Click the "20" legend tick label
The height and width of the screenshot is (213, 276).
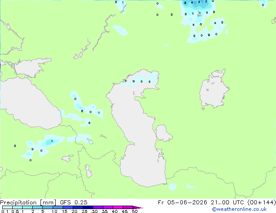74,211
